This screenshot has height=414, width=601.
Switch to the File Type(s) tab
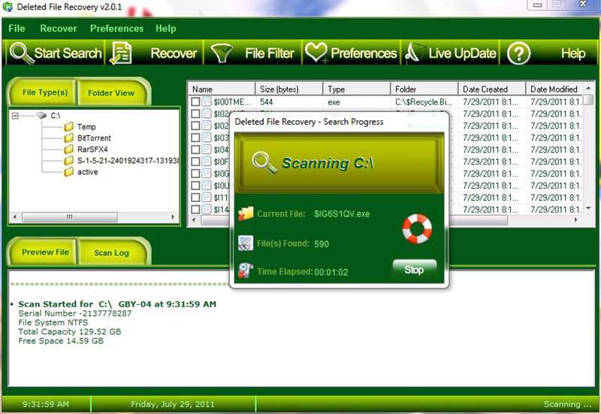point(44,92)
